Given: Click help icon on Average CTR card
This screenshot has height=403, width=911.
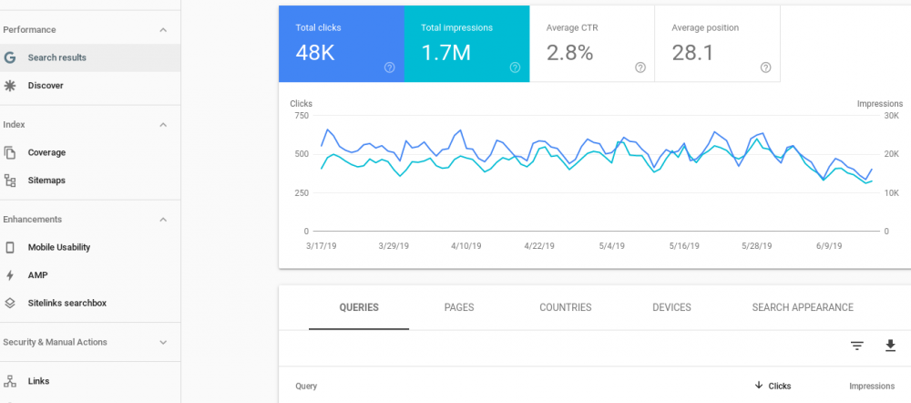Looking at the screenshot, I should (x=640, y=67).
